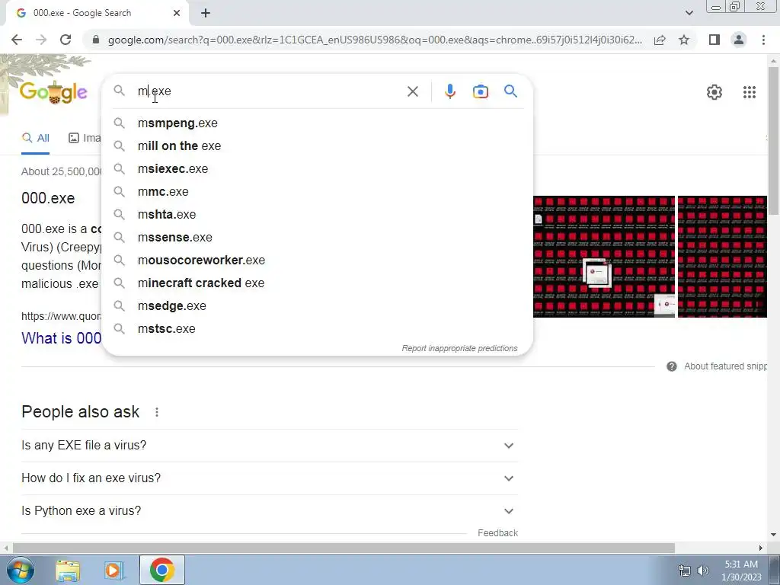This screenshot has height=585, width=780.
Task: Select suggestion msmpeng.exe
Action: click(318, 123)
